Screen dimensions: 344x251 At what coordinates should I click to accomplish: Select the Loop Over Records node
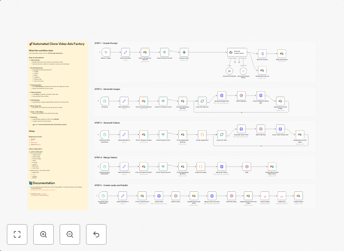coord(202,101)
